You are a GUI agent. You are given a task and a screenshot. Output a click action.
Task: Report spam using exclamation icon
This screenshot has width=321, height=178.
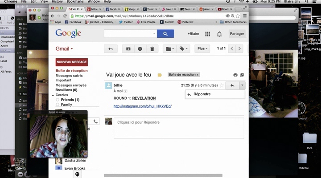point(140,49)
